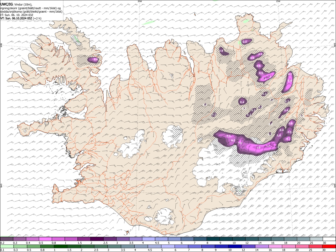Viewport: 336px width, 252px height.
Task: Click the 1.0 precipitation value on the map
Action: (x=258, y=148)
